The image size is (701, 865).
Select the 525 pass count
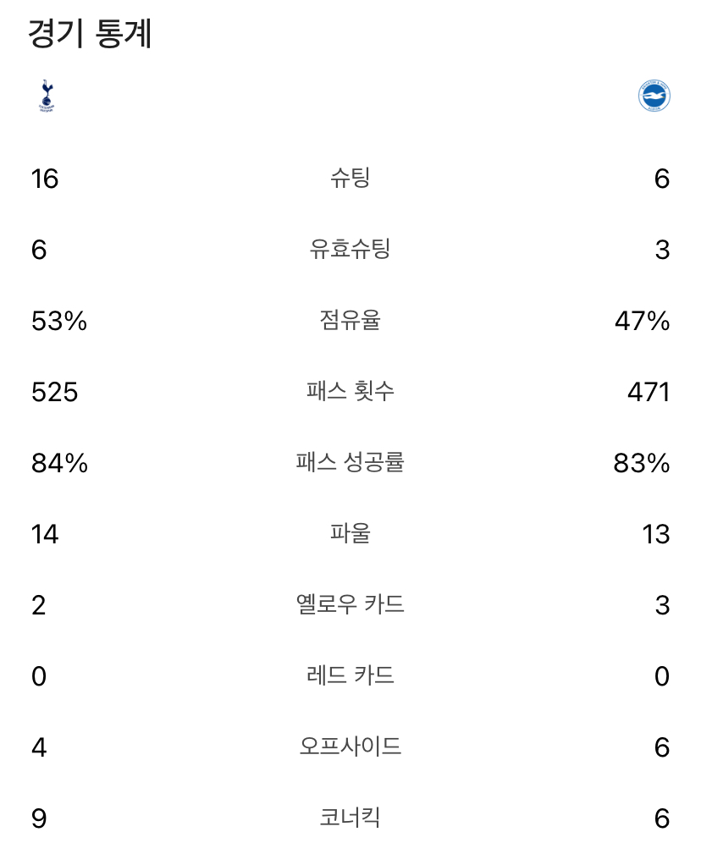(55, 392)
